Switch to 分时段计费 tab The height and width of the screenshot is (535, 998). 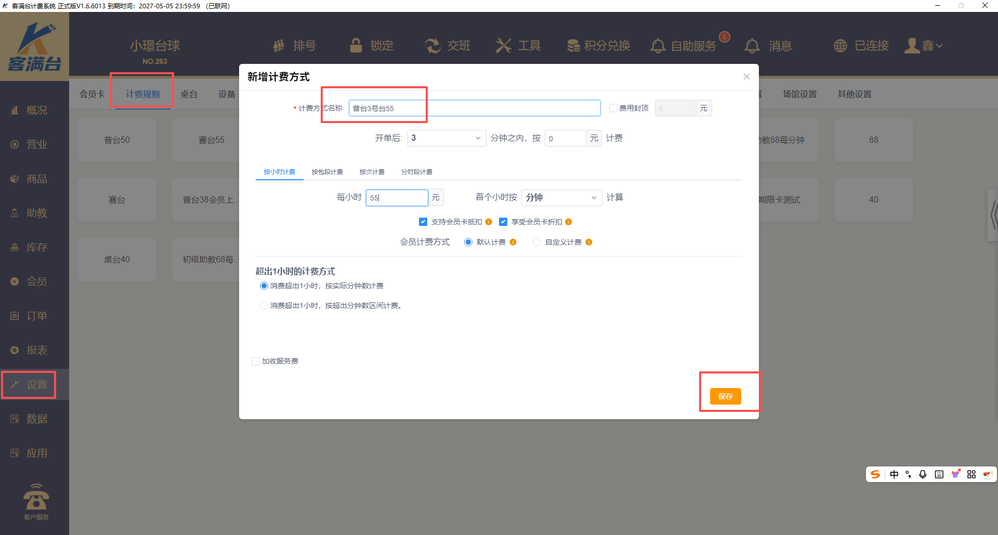(416, 172)
